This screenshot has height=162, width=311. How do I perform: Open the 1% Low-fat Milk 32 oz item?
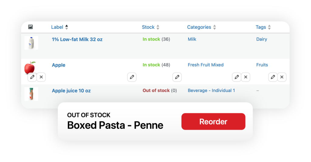pyautogui.click(x=77, y=39)
